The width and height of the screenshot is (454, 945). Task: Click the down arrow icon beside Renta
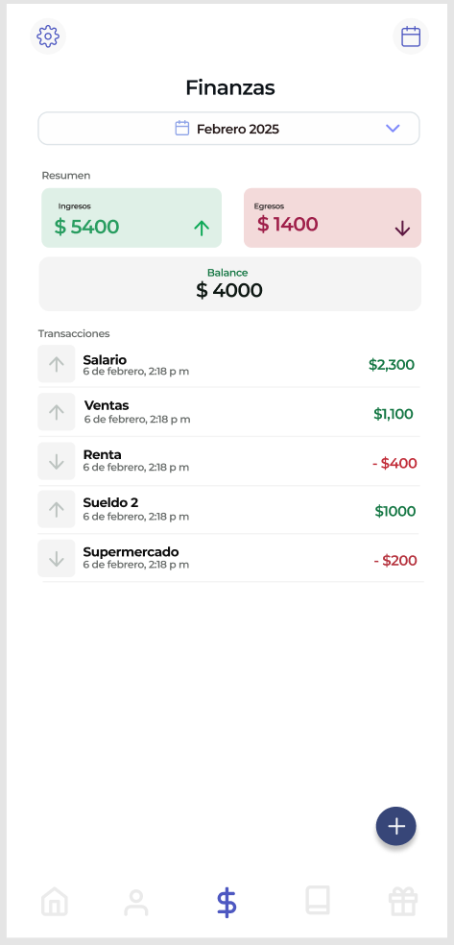(57, 462)
